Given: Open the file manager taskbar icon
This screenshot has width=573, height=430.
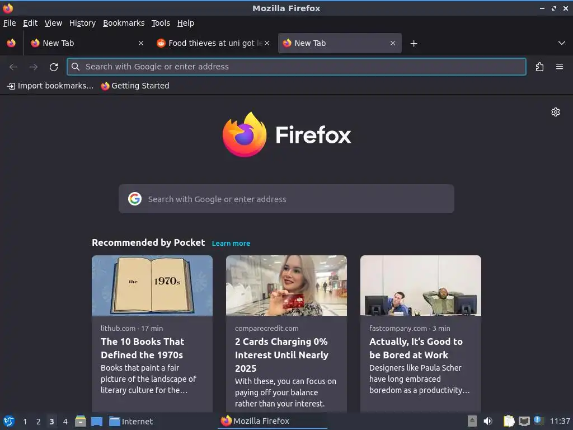Looking at the screenshot, I should click(81, 421).
